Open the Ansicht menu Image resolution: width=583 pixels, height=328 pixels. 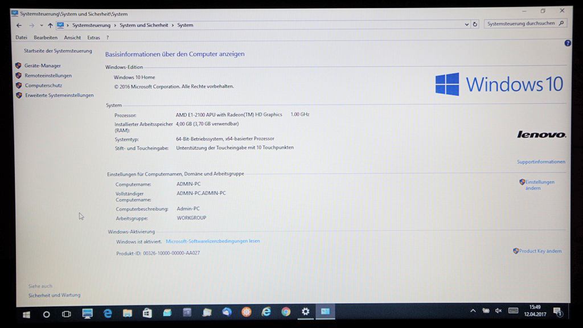point(72,38)
